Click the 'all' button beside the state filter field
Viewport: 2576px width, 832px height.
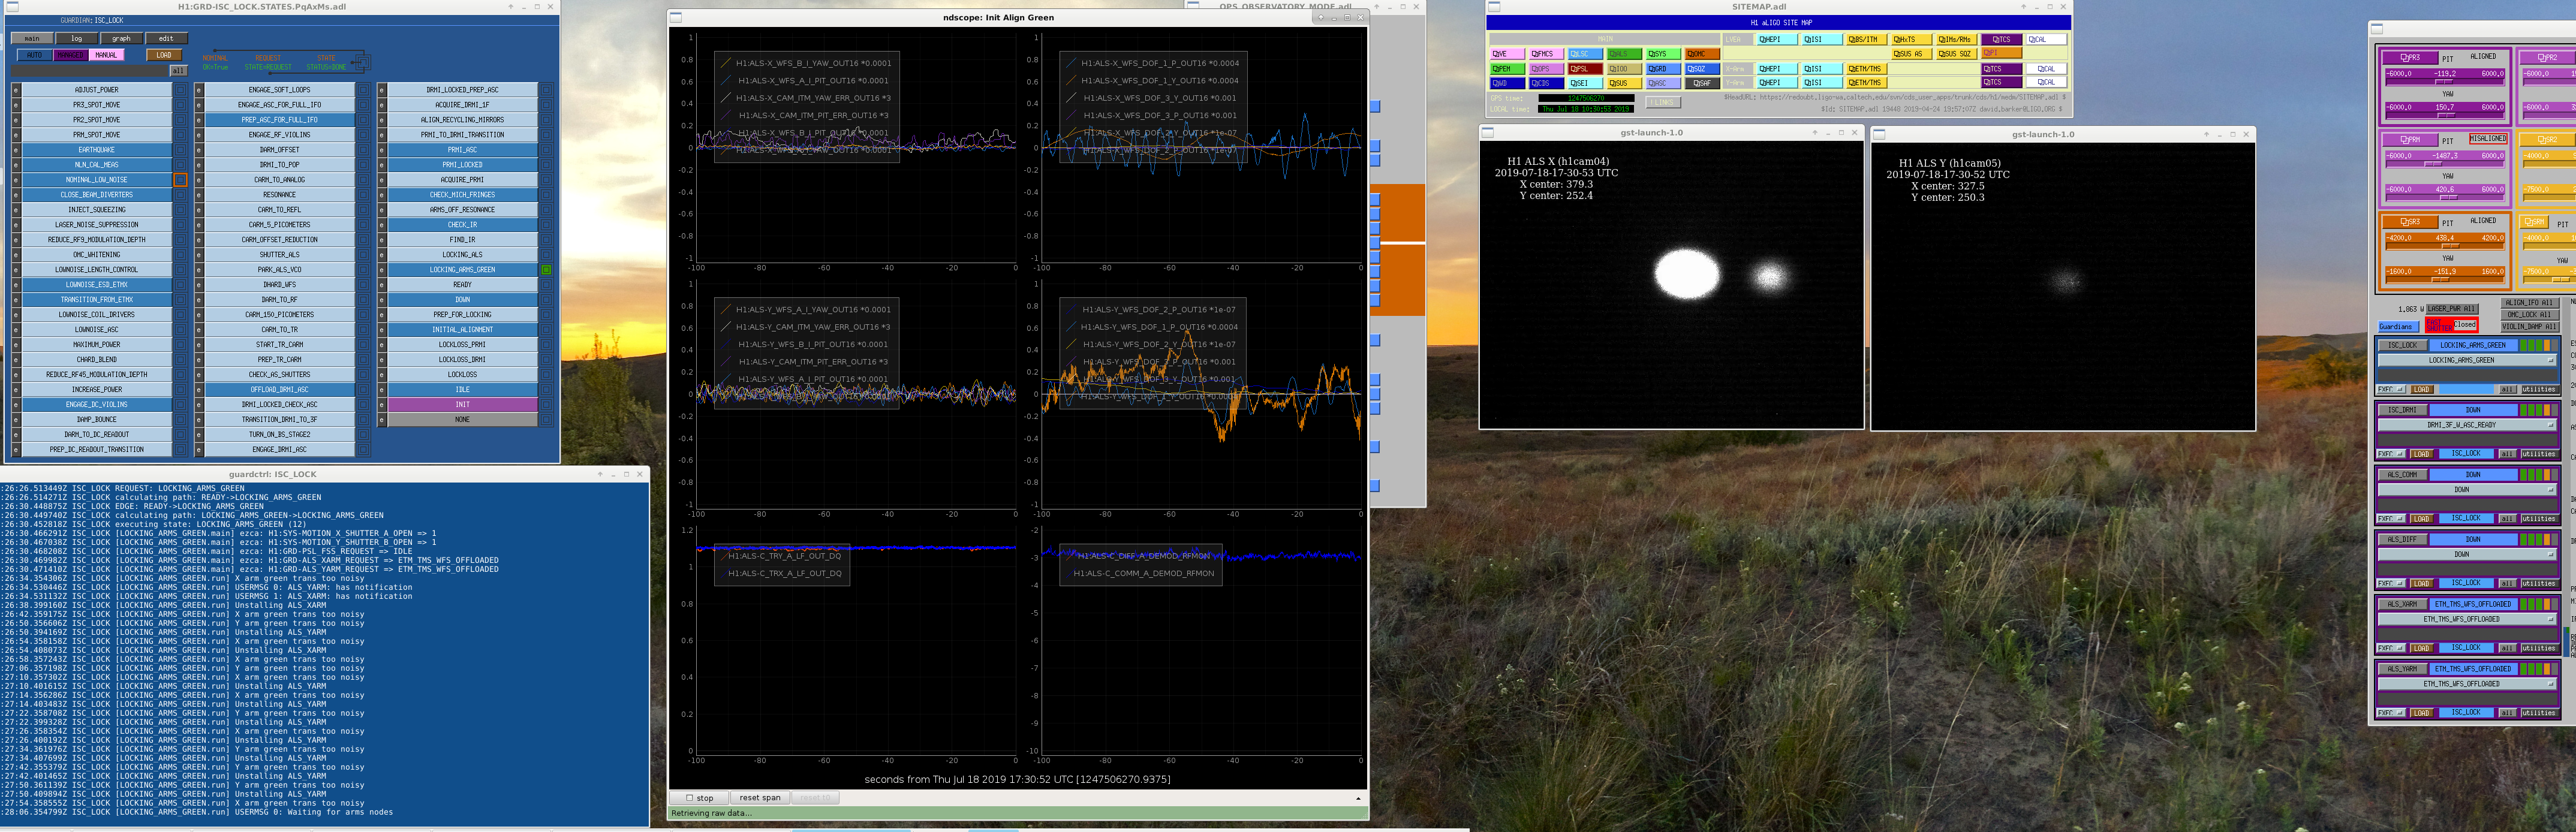(x=179, y=71)
